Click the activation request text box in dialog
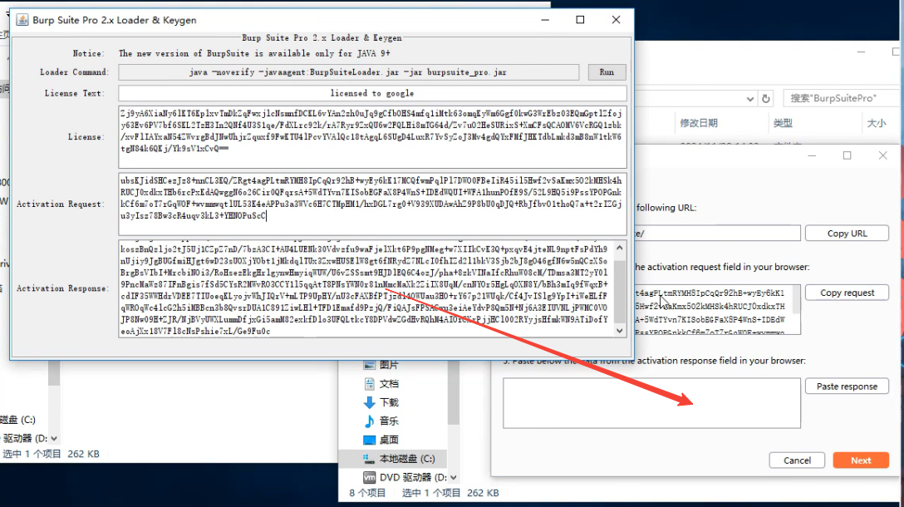This screenshot has width=904, height=507. [713, 309]
